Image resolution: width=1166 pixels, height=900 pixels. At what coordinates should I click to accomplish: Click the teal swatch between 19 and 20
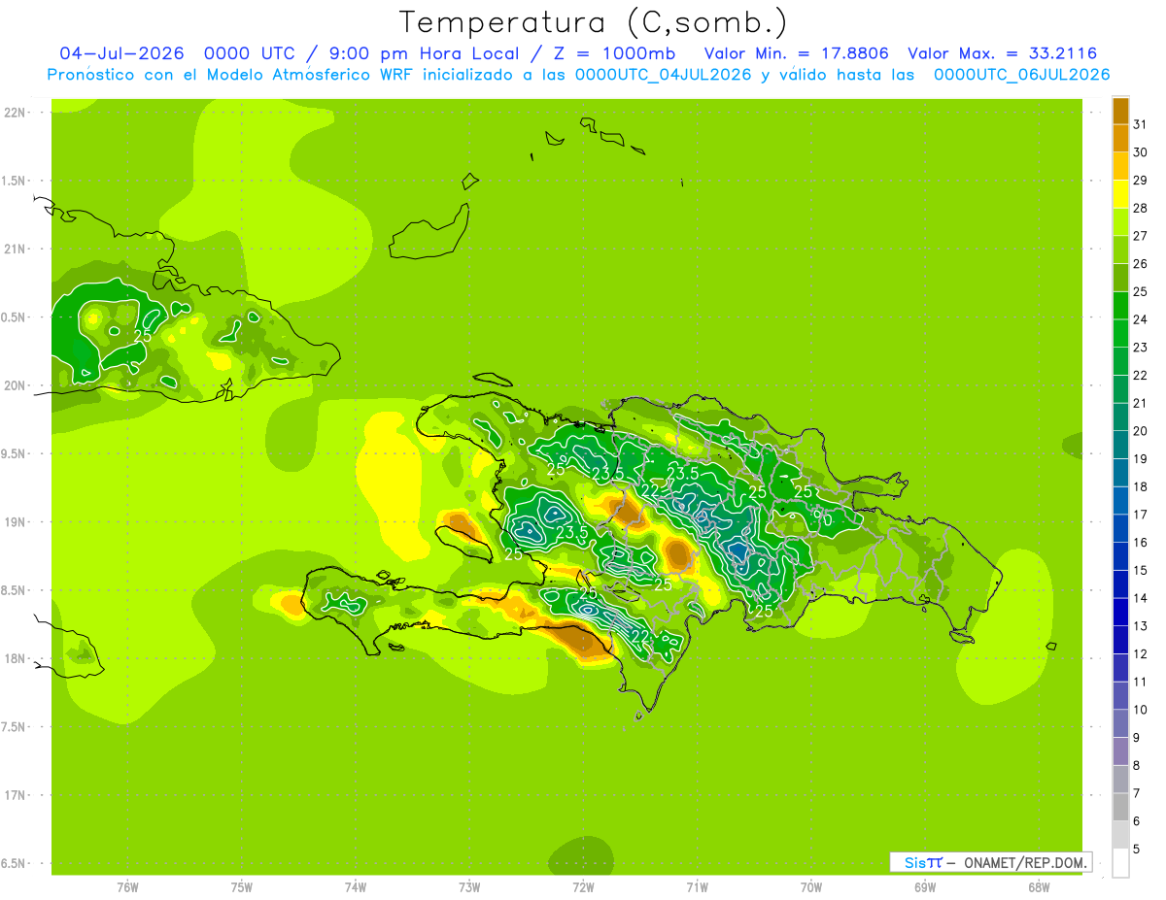point(1120,445)
